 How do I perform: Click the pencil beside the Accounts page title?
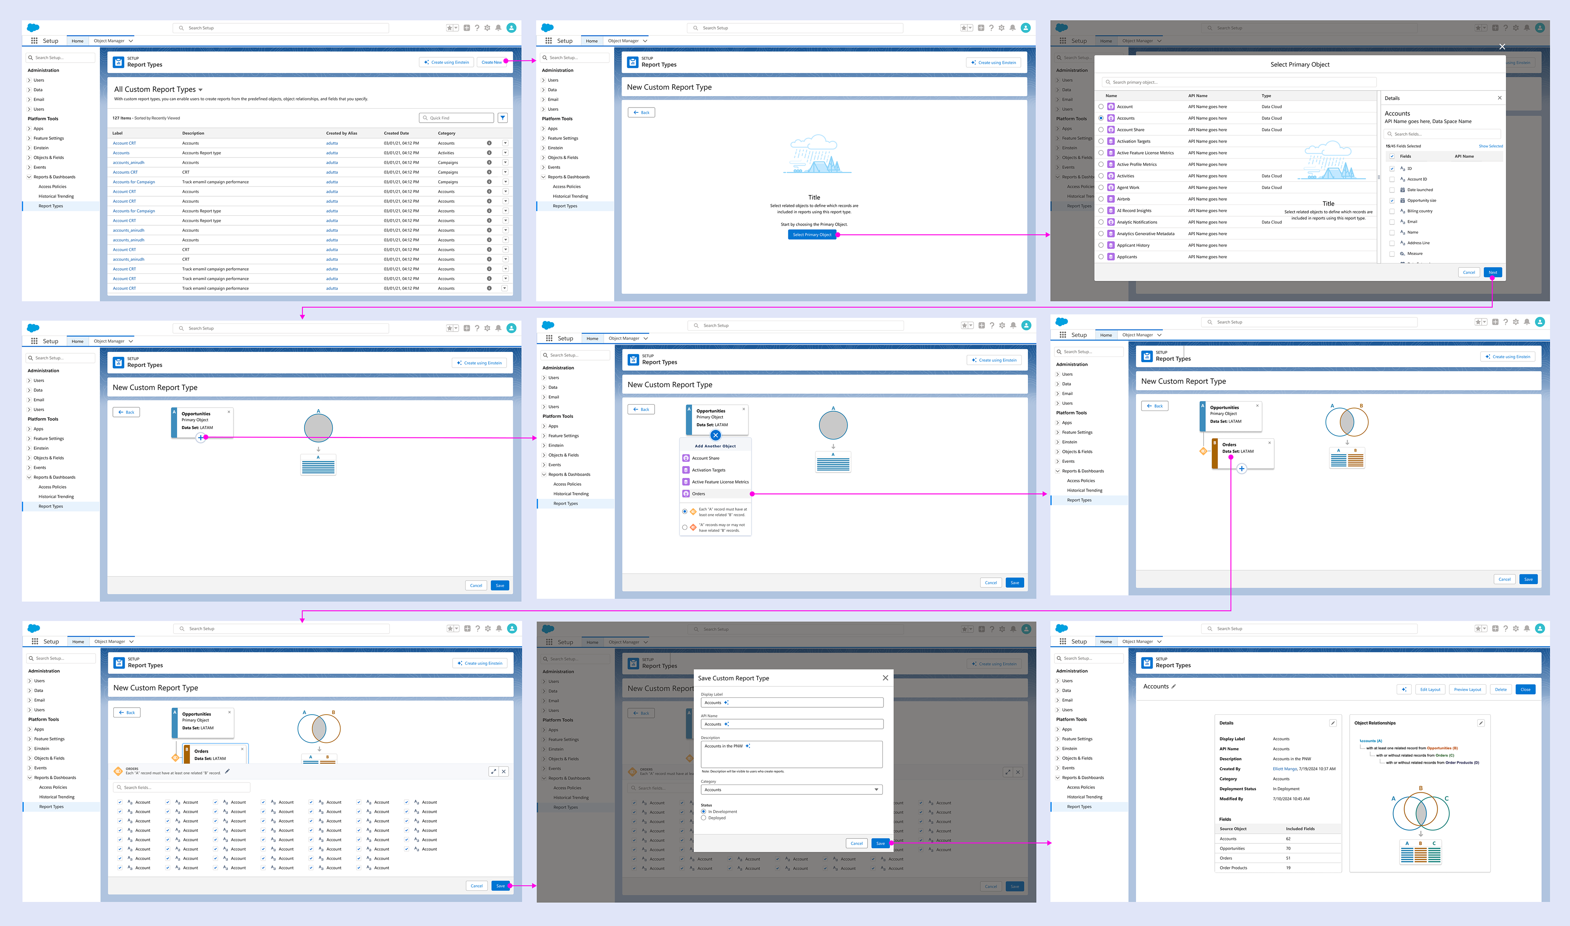pos(1174,686)
